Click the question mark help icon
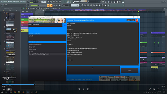167x94 pixels. pos(111,2)
